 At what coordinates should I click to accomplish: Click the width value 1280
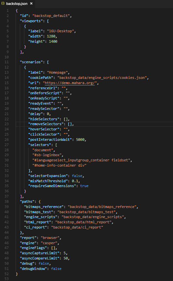click(51, 37)
